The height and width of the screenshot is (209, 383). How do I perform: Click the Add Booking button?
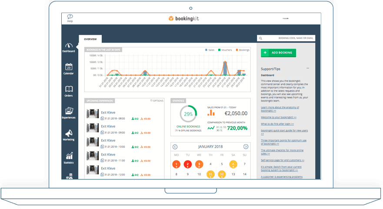(x=278, y=53)
